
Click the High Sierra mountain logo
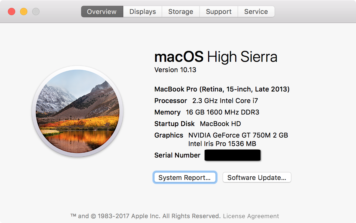[x=77, y=111]
